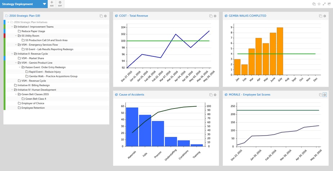Click the July bar in Gemba Walks chart
The image size is (333, 171).
tap(280, 51)
